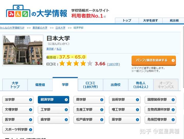Viewport: 184px width, 139px height.
Task: Click the 偏差値 37.5 - 65.0 highlighted text
Action: pyautogui.click(x=66, y=57)
